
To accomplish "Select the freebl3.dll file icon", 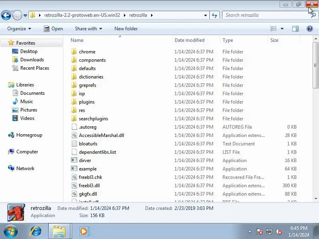I will click(74, 185).
